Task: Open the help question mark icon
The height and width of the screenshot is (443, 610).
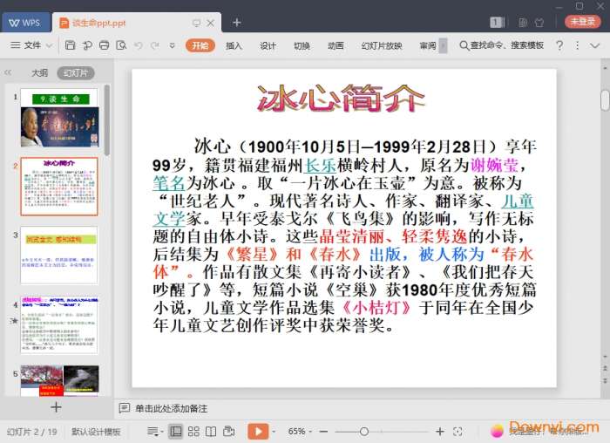Action: 559,45
